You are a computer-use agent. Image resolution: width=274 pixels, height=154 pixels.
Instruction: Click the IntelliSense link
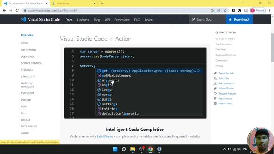pyautogui.click(x=105, y=136)
